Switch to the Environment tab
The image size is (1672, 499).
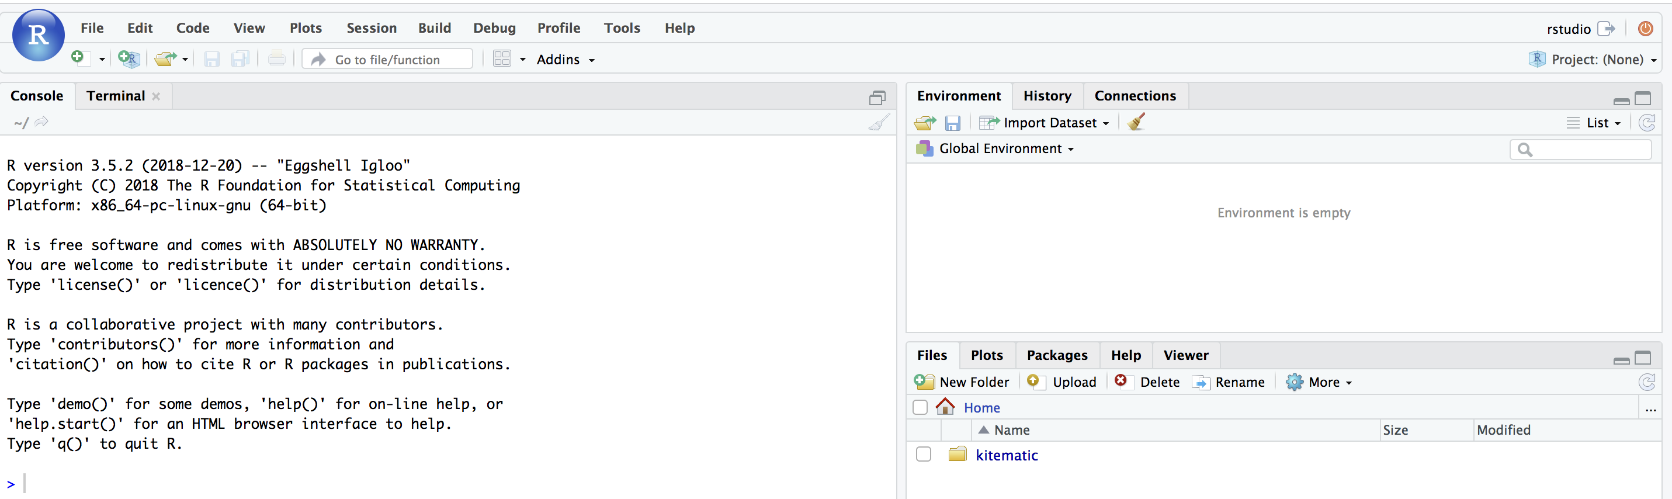959,96
